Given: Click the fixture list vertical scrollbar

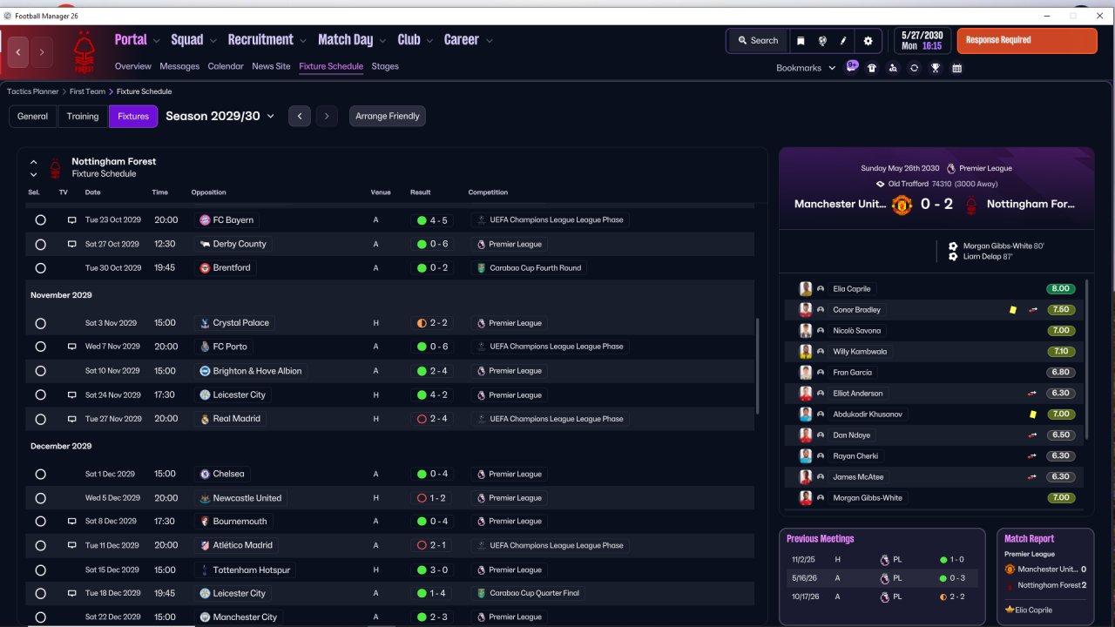Looking at the screenshot, I should click(757, 366).
